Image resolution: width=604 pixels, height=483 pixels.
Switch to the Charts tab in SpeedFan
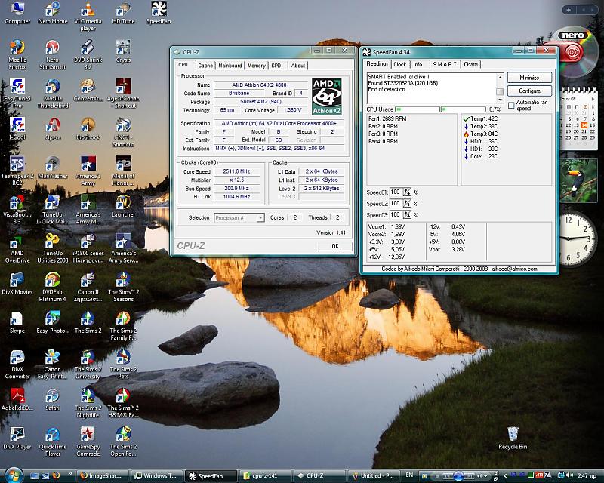(x=470, y=64)
